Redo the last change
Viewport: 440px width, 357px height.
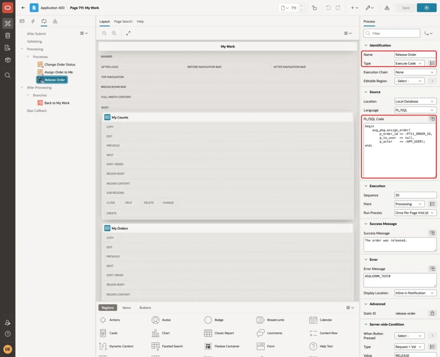[338, 8]
